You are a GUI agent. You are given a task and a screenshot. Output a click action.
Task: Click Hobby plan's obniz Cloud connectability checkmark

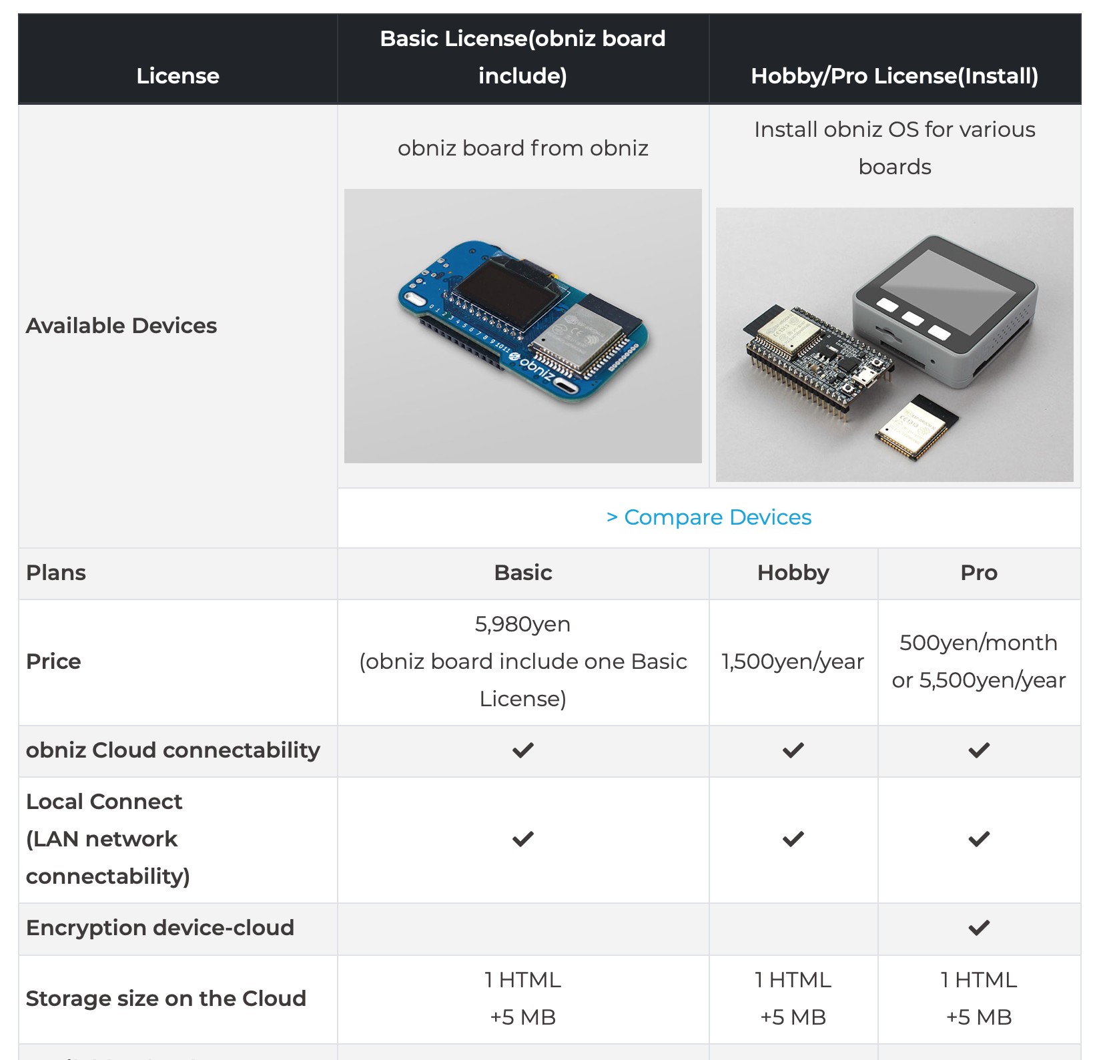793,750
